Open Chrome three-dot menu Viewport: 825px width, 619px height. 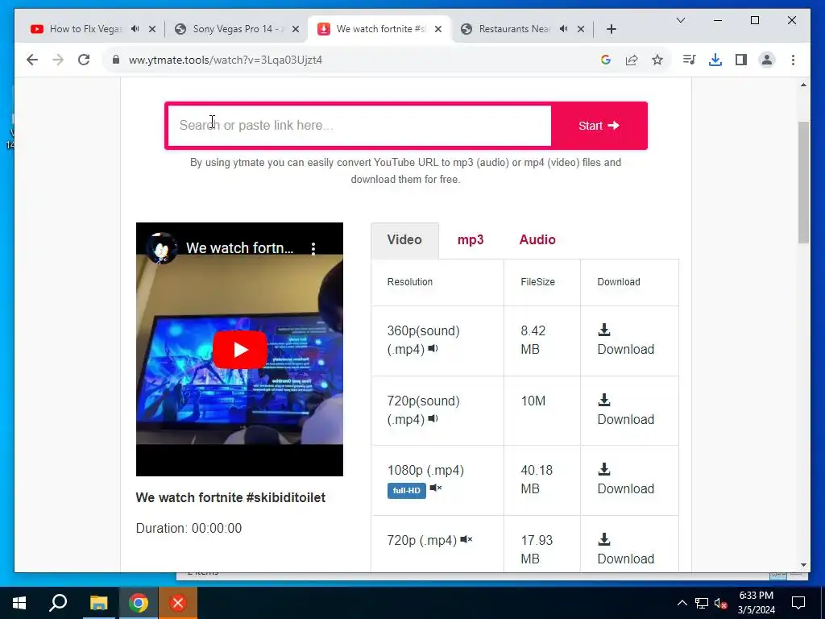coord(793,60)
